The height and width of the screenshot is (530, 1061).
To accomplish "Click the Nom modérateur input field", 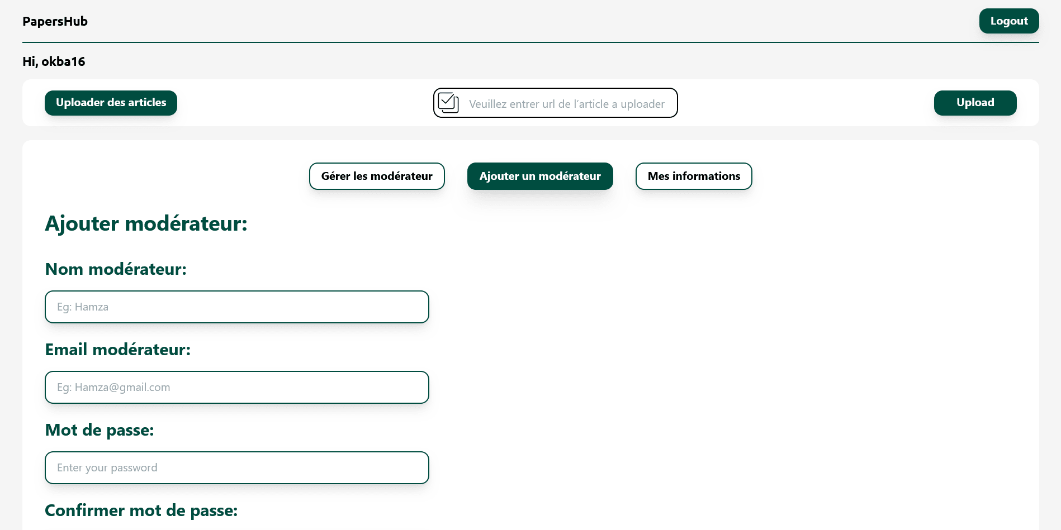I will coord(237,307).
